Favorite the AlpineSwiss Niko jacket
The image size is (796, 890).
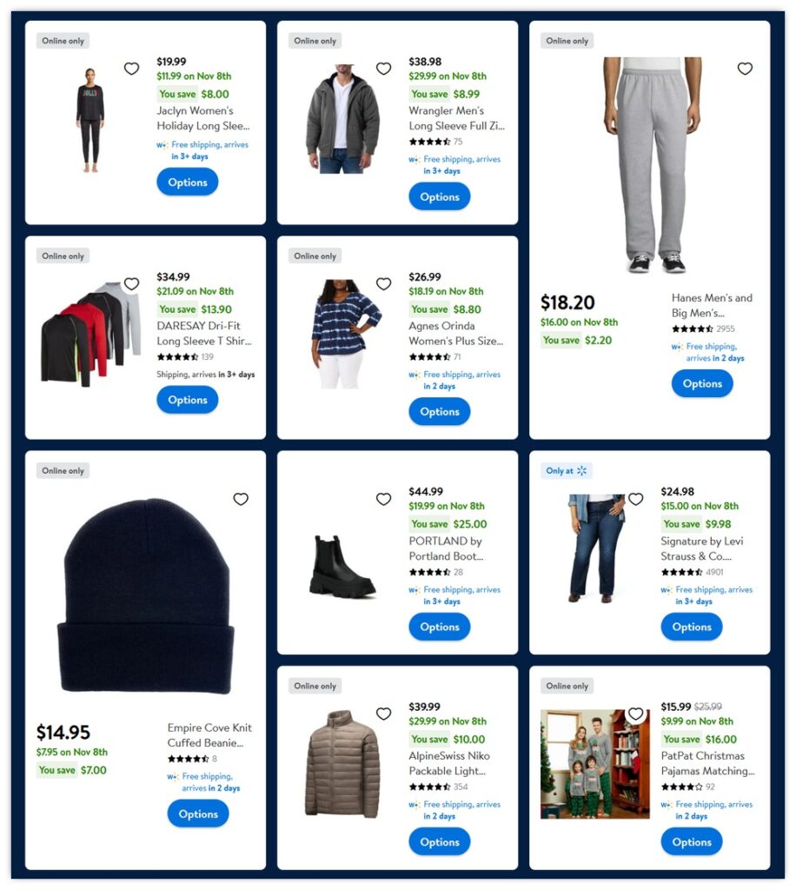point(383,714)
